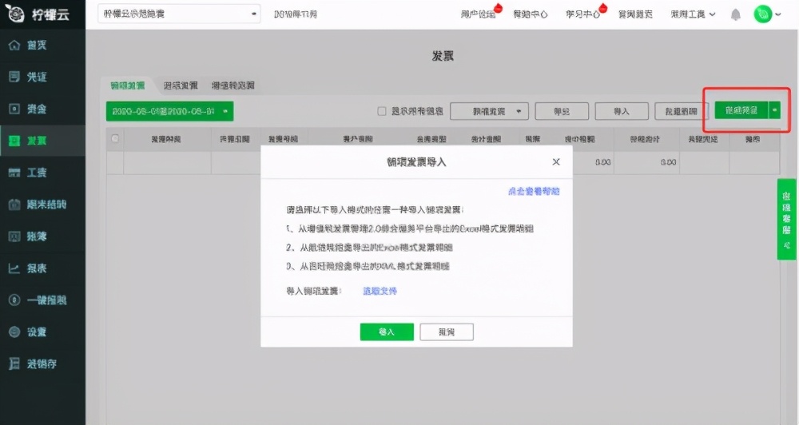Open the top-bar link before 应用工具
Screen dimensions: 799x425
click(635, 14)
